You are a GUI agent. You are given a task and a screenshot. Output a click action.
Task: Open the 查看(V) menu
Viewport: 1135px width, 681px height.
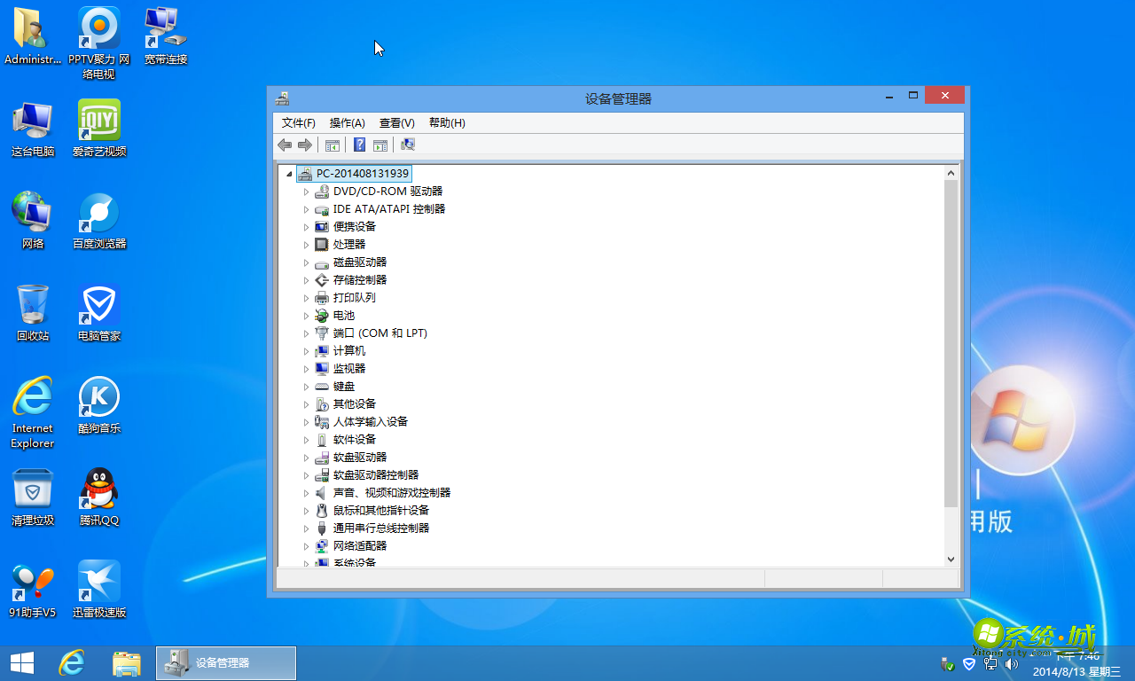[x=395, y=122]
